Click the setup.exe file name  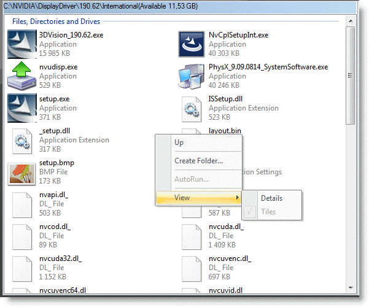tap(55, 99)
